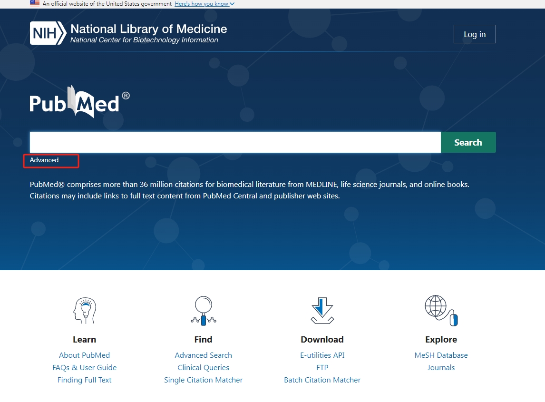545x402 pixels.
Task: Click the PubMed logo
Action: 79,101
